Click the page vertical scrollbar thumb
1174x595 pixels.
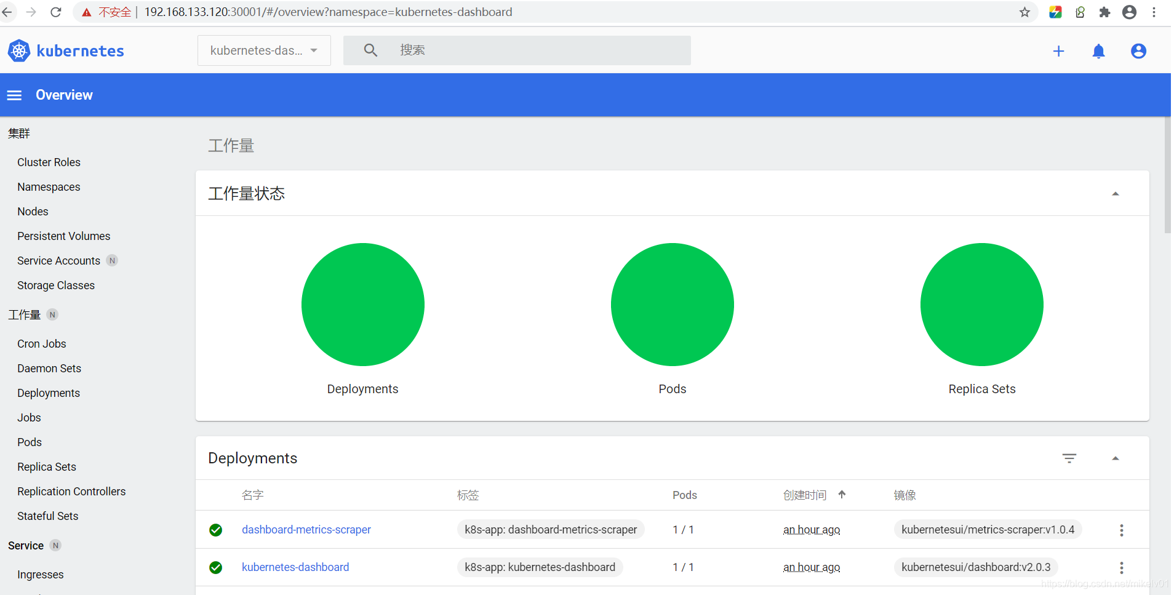coord(1167,175)
